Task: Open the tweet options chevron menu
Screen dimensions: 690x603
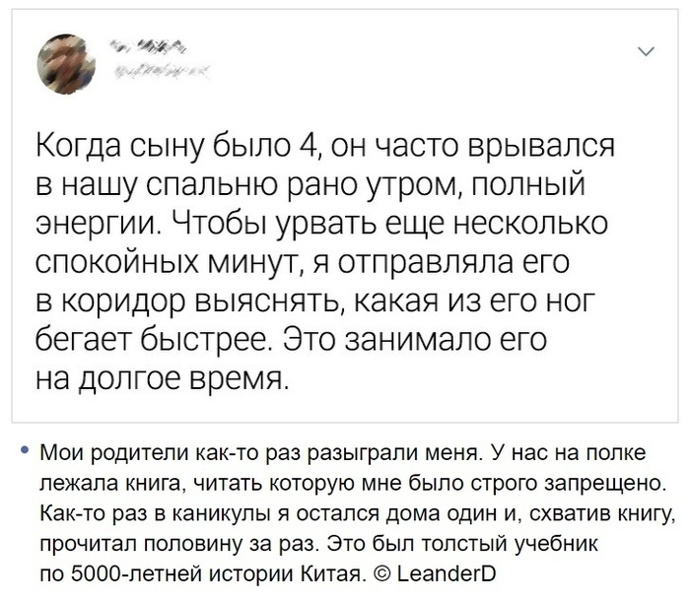Action: tap(646, 52)
